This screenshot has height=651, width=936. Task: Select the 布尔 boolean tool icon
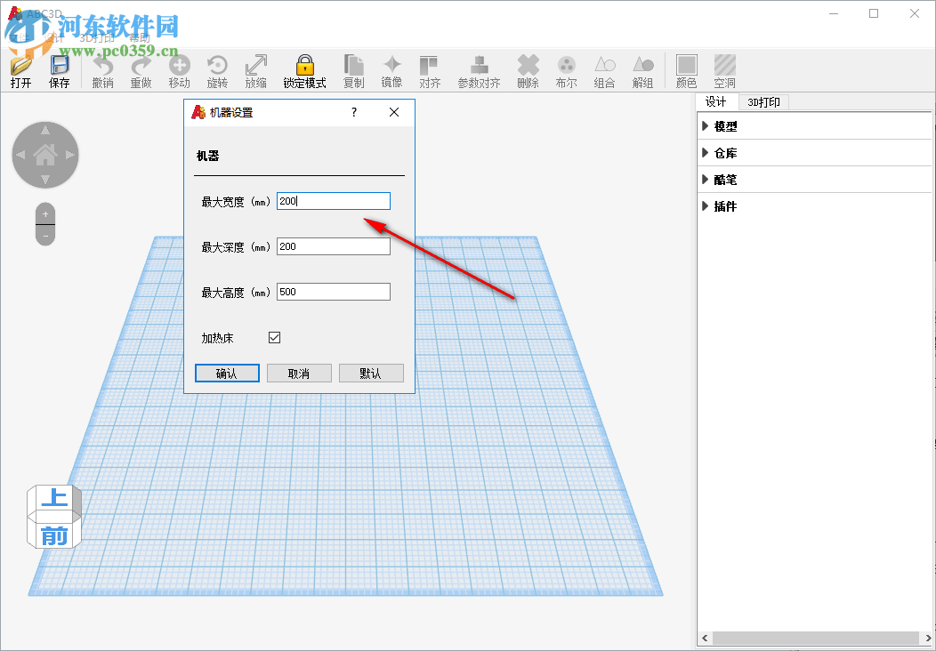566,65
